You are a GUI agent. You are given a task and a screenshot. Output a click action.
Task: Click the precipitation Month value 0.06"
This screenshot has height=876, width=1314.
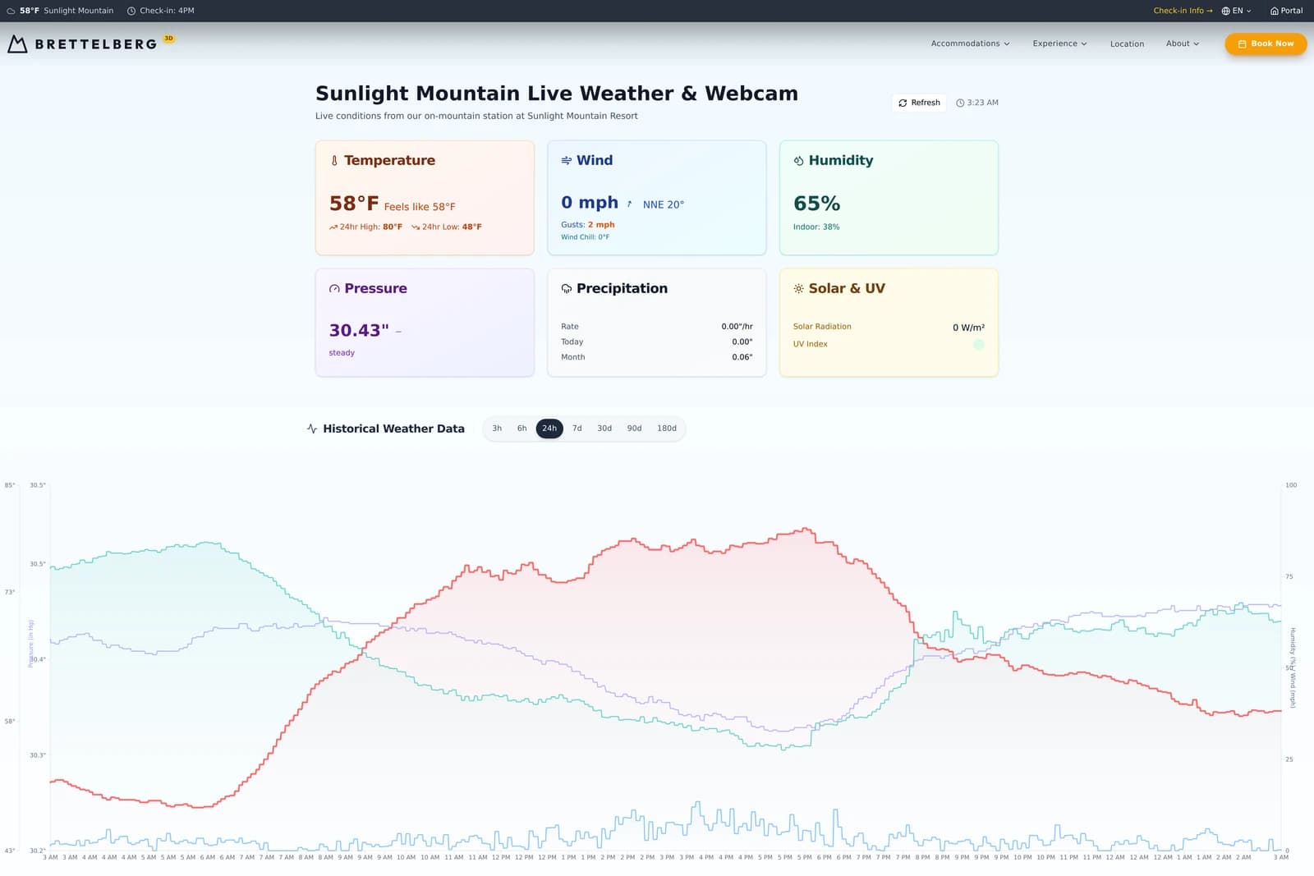[742, 357]
